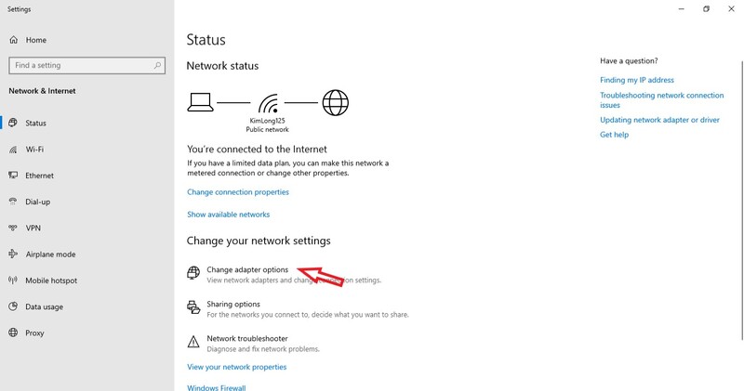Select the Airplane mode icon
744x391 pixels.
tap(13, 254)
